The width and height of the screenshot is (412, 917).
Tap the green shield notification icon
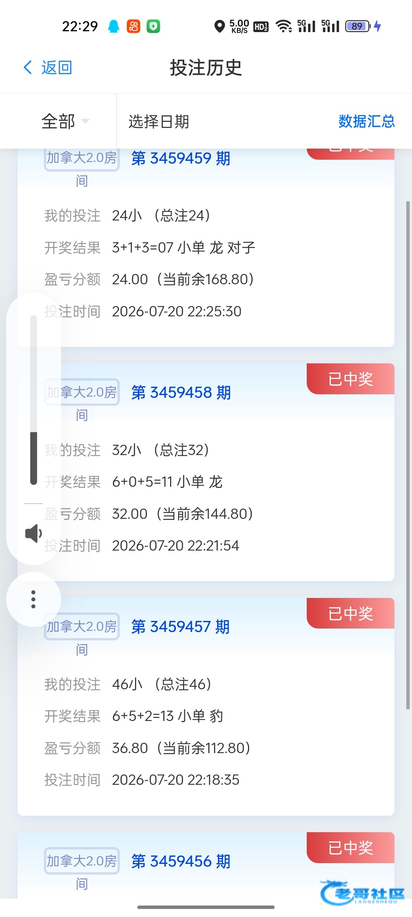pos(153,26)
